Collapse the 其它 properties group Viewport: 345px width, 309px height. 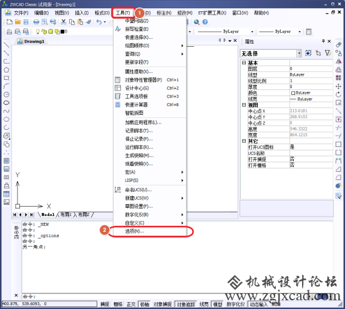(x=244, y=141)
